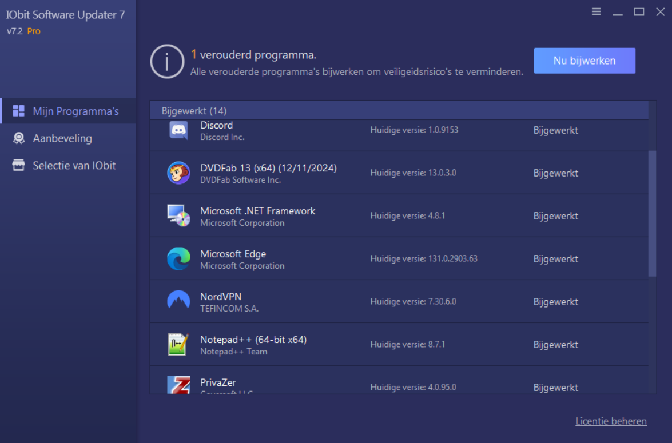Click Huidige versie: 1.0.9153 text

tap(414, 130)
